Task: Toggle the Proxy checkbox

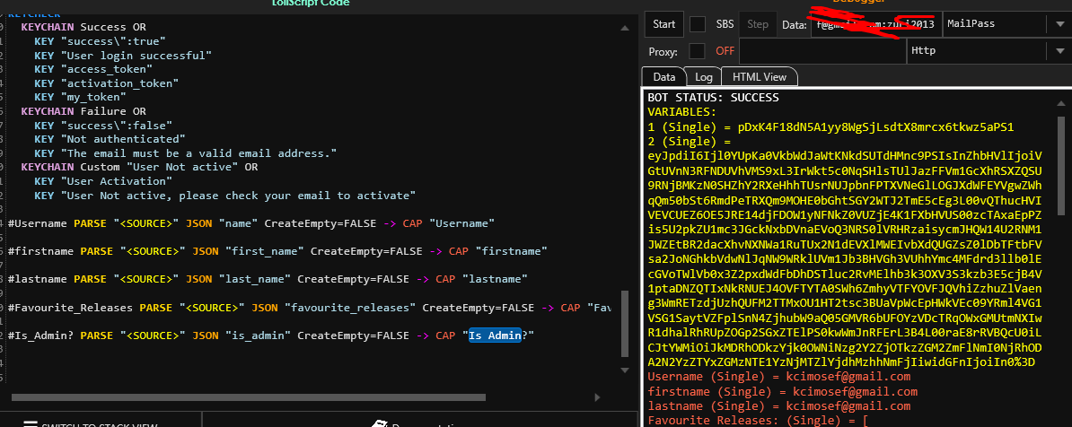Action: click(698, 51)
